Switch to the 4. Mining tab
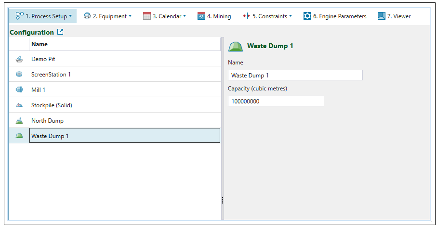This screenshot has width=437, height=228. pos(214,16)
